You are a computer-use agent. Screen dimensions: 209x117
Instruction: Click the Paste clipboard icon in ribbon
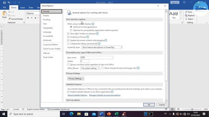4,14
